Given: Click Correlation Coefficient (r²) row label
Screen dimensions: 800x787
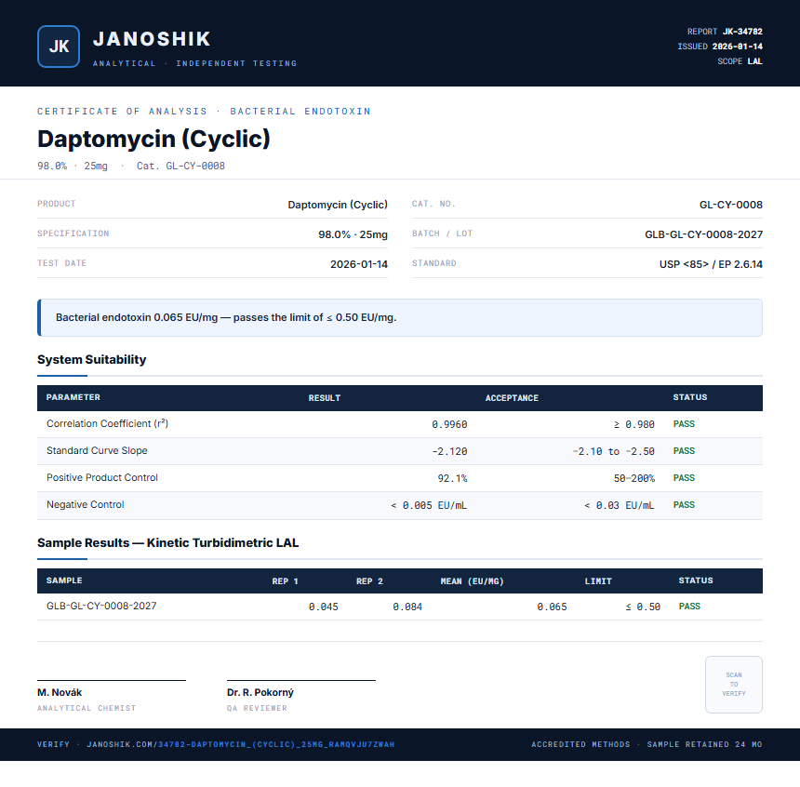Looking at the screenshot, I should point(107,423).
